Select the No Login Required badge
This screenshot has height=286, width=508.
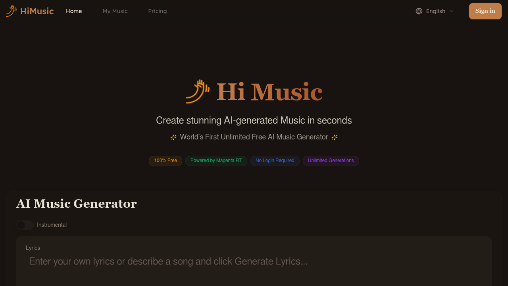click(275, 160)
